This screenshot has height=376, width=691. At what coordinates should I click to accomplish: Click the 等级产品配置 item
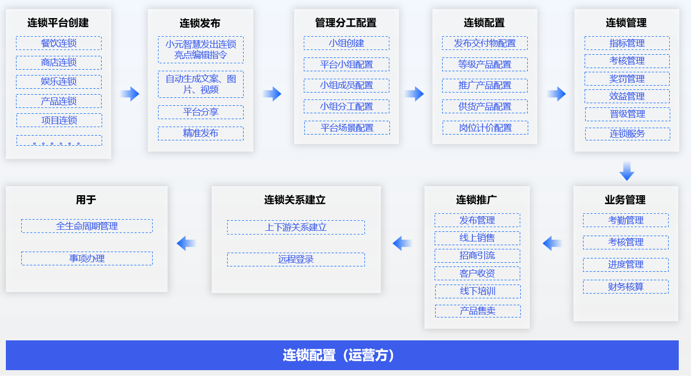pos(485,64)
